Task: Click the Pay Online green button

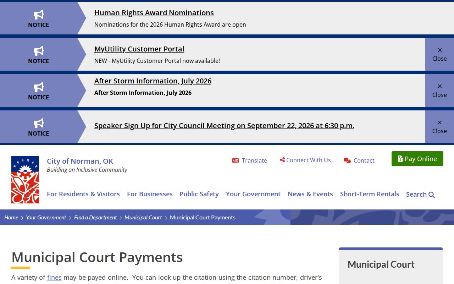Action: pyautogui.click(x=417, y=159)
